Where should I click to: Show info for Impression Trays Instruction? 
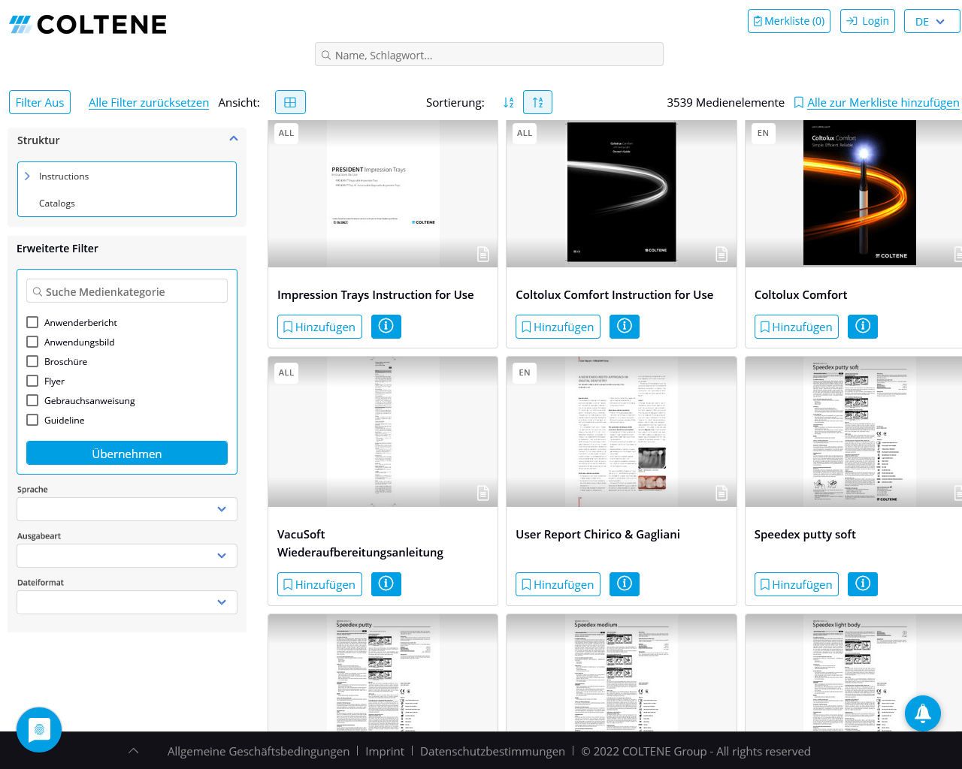pyautogui.click(x=386, y=327)
